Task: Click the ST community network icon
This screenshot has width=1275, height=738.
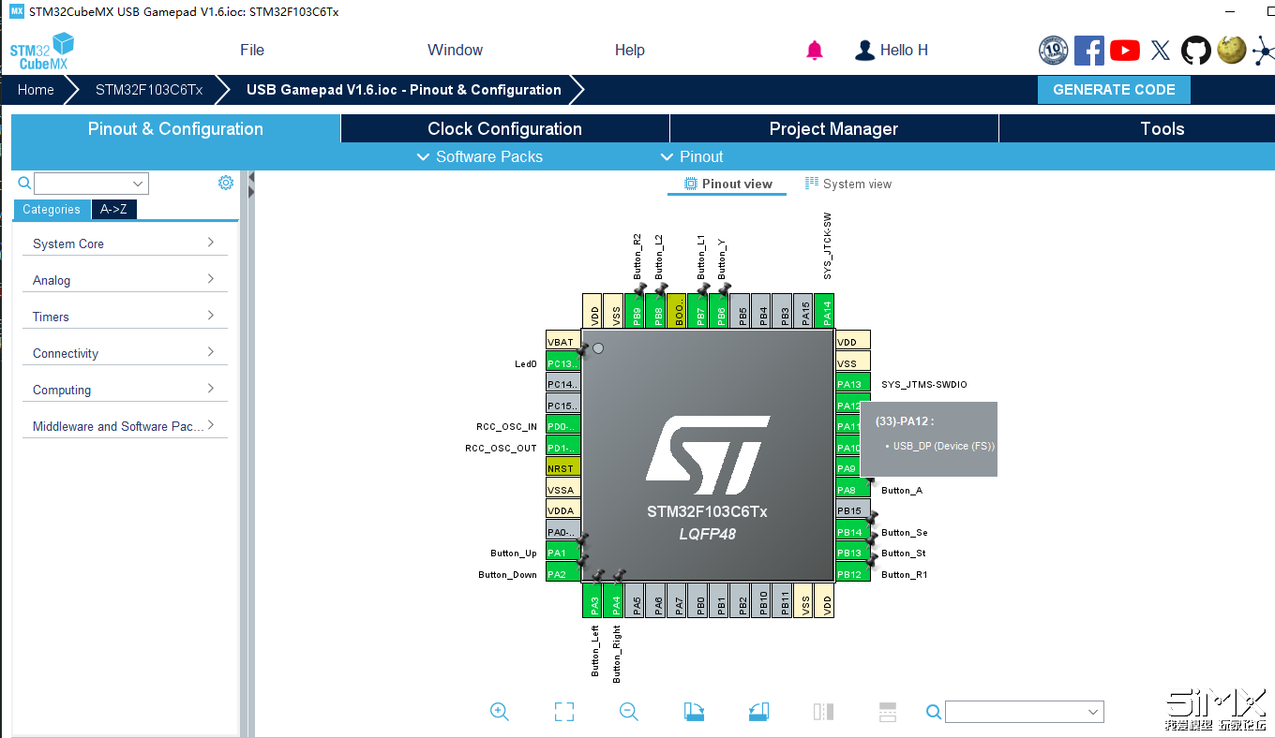Action: pyautogui.click(x=1263, y=51)
